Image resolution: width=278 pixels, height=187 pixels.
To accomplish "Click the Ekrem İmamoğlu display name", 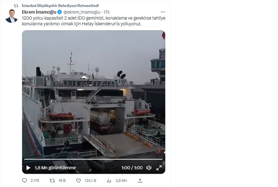I will (x=39, y=12).
